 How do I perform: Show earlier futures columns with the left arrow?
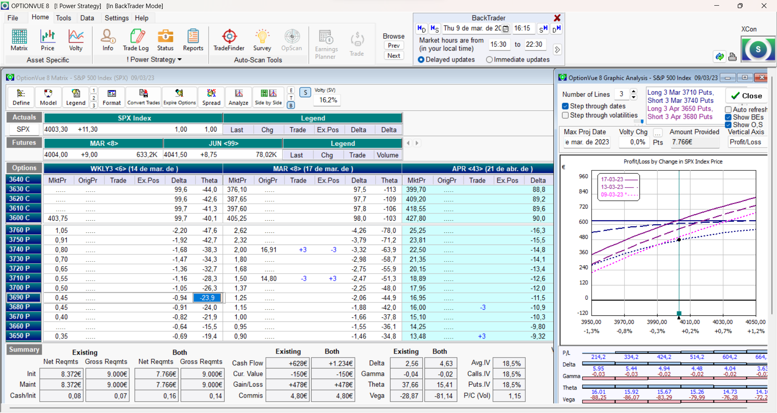pos(408,143)
